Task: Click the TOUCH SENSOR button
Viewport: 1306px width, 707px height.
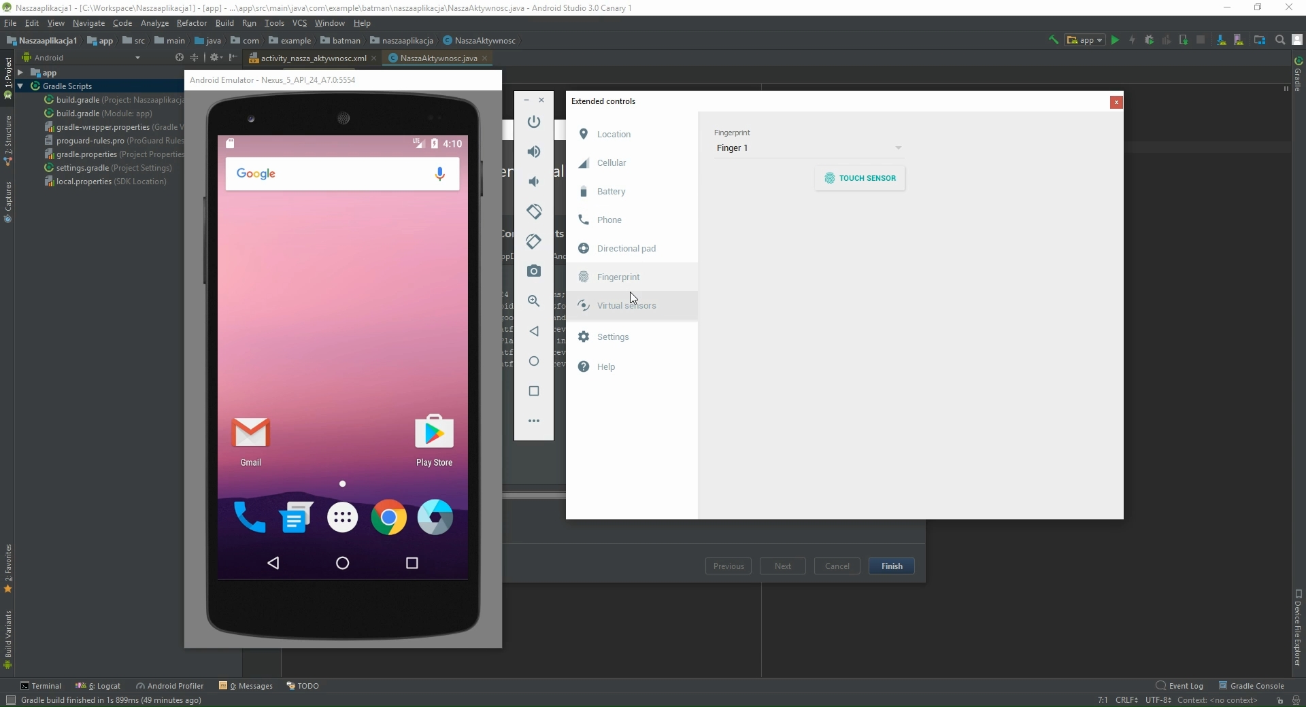Action: 860,179
